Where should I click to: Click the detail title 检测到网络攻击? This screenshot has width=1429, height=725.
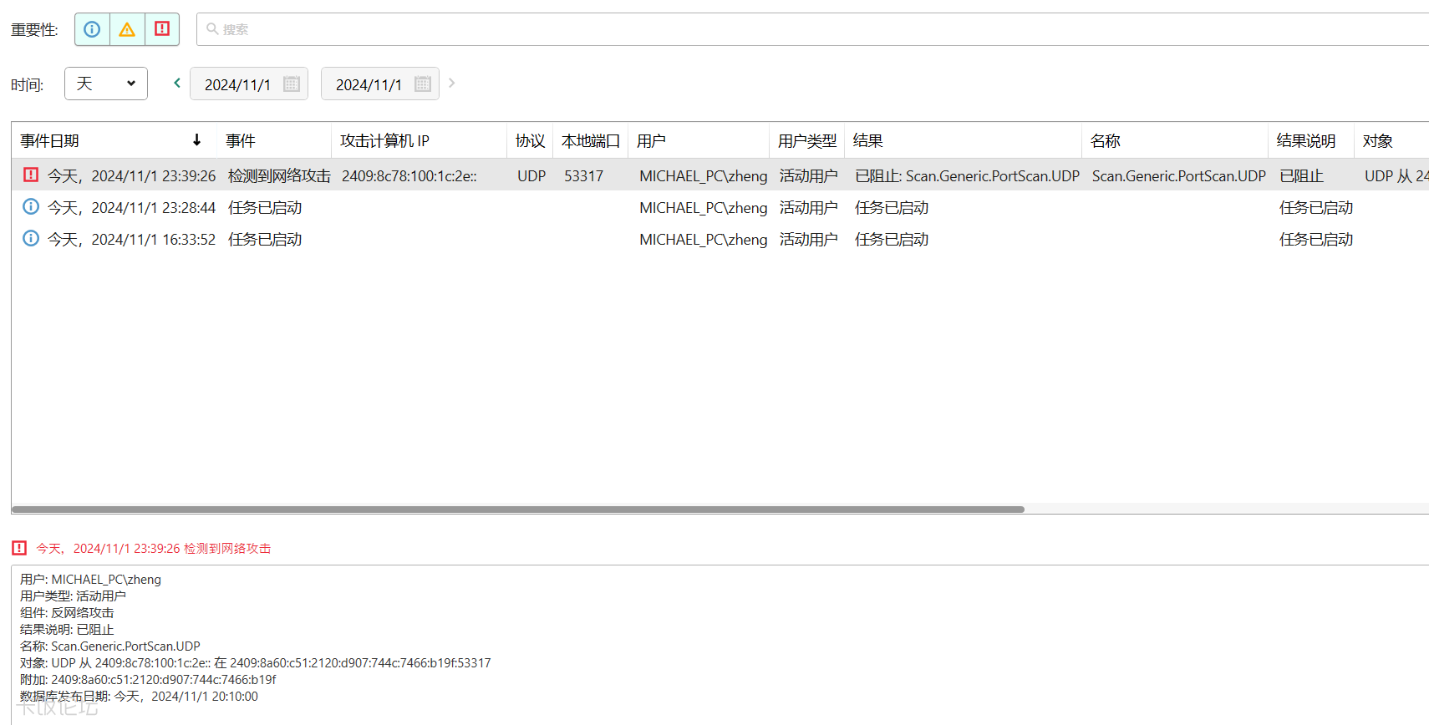coord(227,548)
